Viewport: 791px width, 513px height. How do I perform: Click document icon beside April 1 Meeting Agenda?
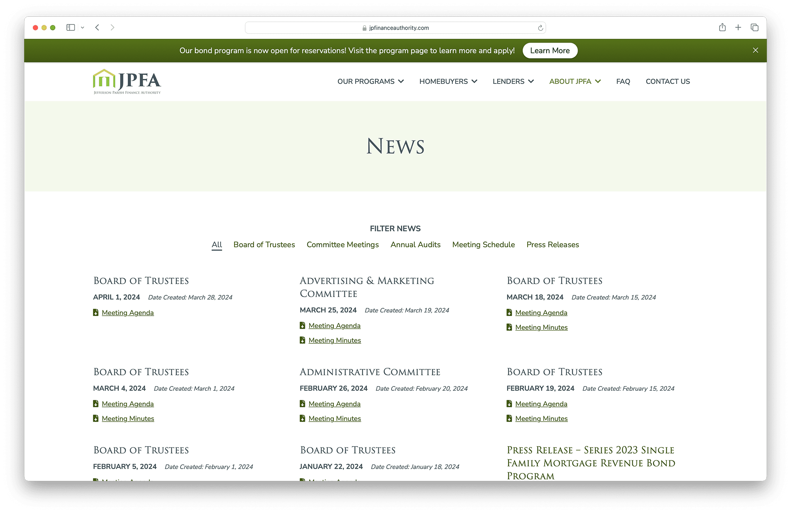click(x=96, y=312)
